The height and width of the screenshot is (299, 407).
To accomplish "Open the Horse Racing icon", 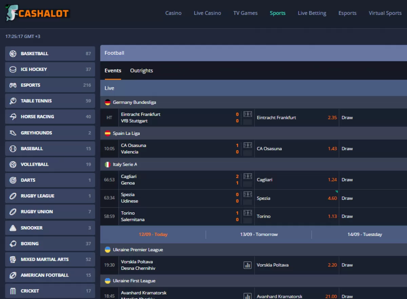I will click(13, 117).
